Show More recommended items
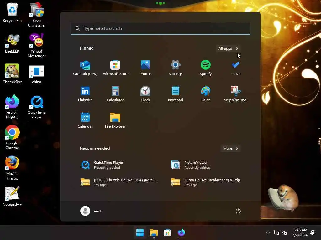This screenshot has height=240, width=321. 230,148
